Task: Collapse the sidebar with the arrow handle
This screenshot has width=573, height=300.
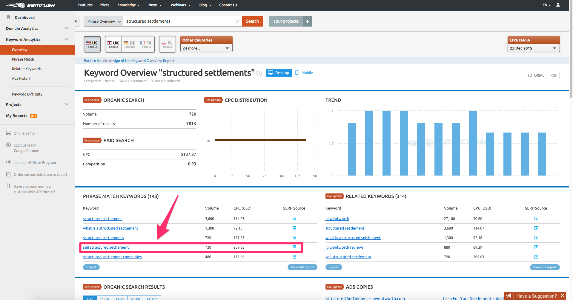Action: pos(76,21)
